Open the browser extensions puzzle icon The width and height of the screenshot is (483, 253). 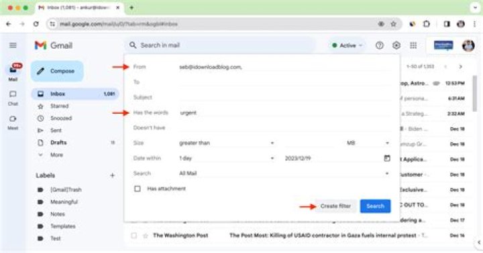pyautogui.click(x=427, y=24)
